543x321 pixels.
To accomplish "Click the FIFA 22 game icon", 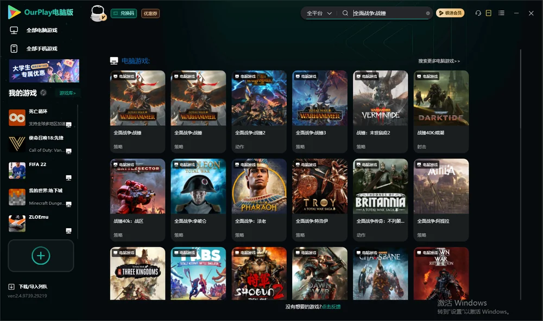I will tap(17, 170).
